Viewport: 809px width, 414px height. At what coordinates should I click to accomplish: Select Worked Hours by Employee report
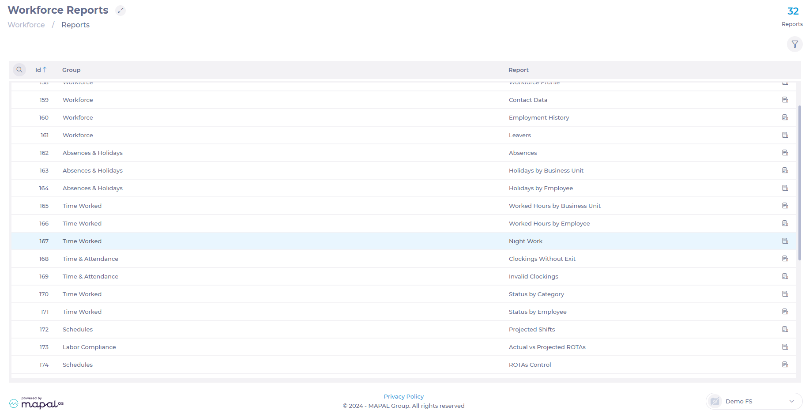[549, 223]
